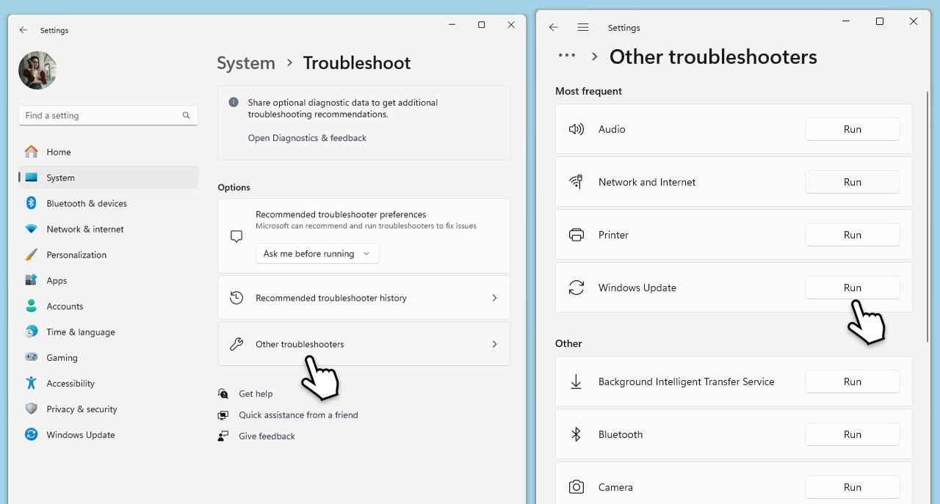Click the Accounts icon in the sidebar
Screen dimensions: 940x504
(x=31, y=306)
